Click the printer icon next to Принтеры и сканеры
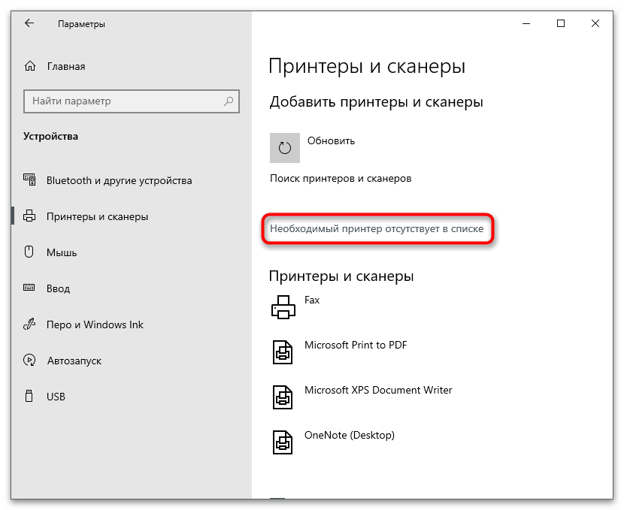This screenshot has height=510, width=624. (x=30, y=216)
